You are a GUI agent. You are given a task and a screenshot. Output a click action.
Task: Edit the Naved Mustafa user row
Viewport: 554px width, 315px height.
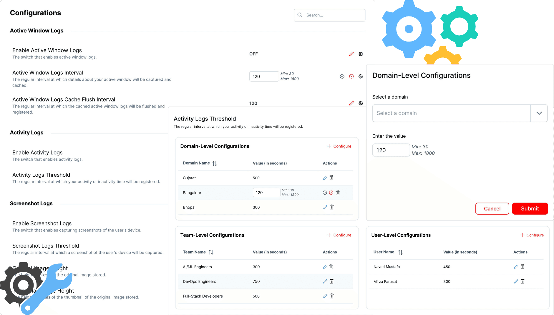click(x=516, y=267)
